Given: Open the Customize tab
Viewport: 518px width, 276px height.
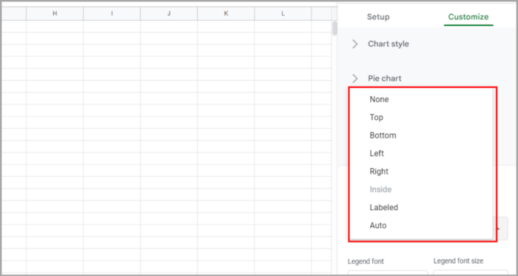Looking at the screenshot, I should pos(468,17).
